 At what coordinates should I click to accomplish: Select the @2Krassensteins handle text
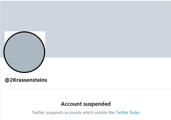pyautogui.click(x=26, y=80)
